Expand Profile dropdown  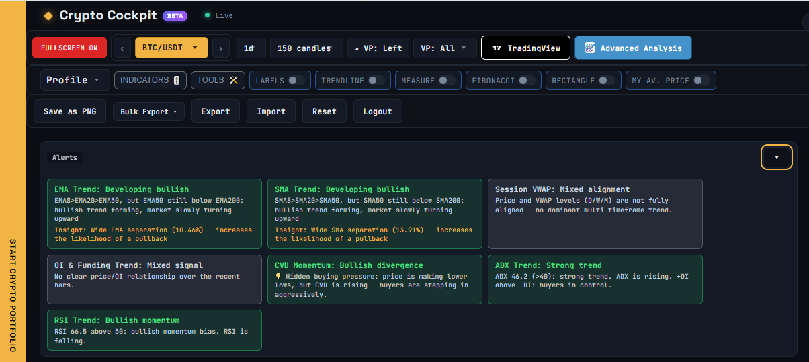click(74, 80)
